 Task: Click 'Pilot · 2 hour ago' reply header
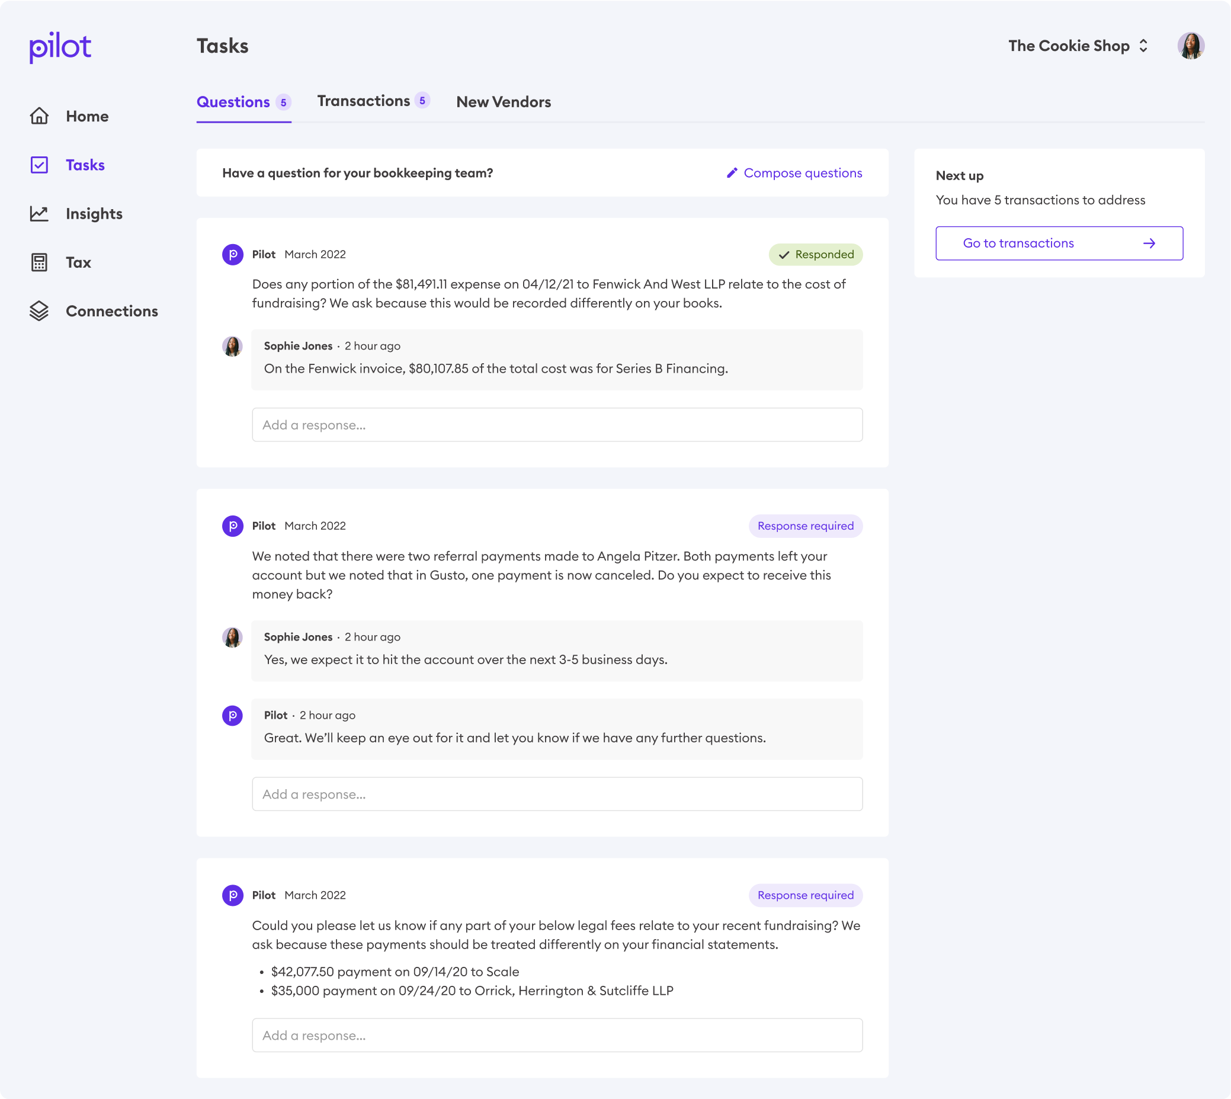click(310, 715)
